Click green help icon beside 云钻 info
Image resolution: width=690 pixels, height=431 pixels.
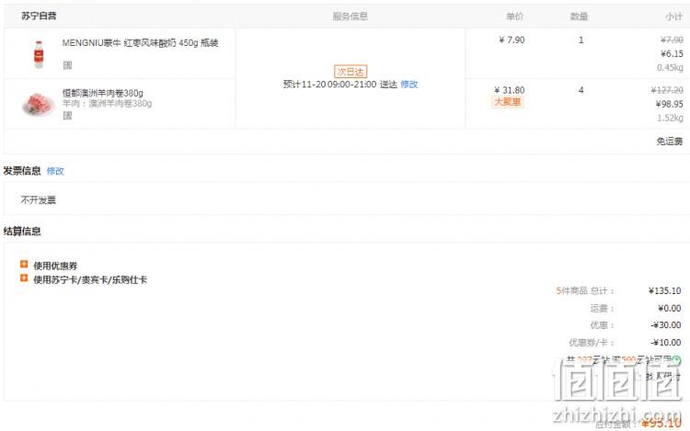(x=677, y=360)
